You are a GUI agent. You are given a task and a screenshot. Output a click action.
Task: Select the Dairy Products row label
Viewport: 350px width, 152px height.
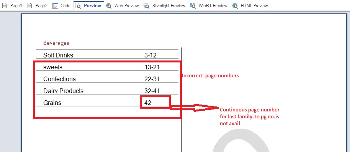point(64,91)
